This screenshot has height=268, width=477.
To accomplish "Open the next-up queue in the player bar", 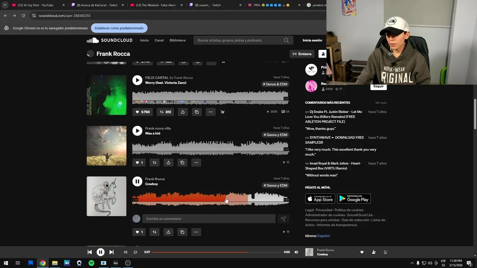I will click(x=385, y=252).
